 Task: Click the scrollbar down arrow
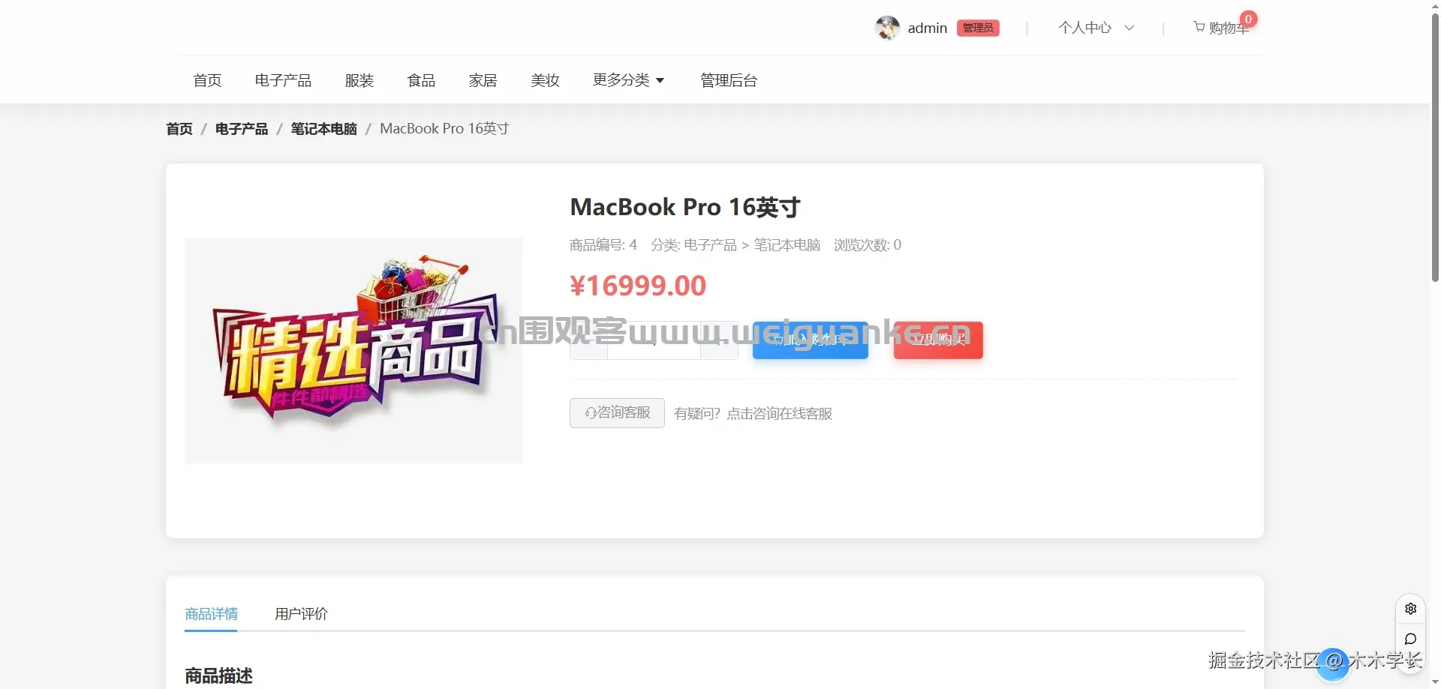1435,682
